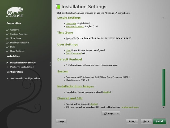Click the checkmark beside User Settings step
The height and width of the screenshot is (128, 170).
tap(7, 51)
